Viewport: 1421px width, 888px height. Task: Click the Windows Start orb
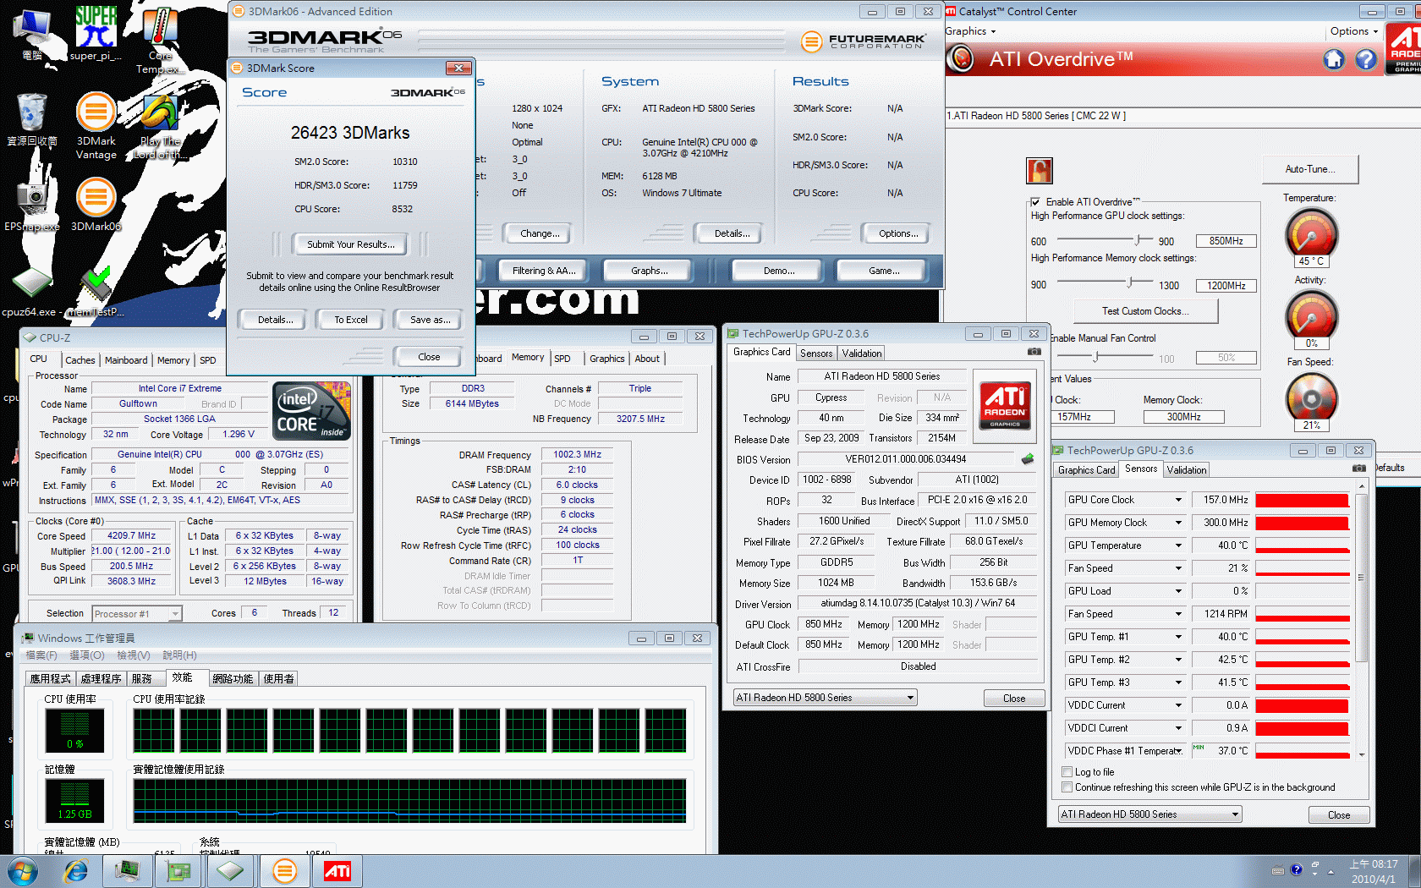(x=22, y=871)
